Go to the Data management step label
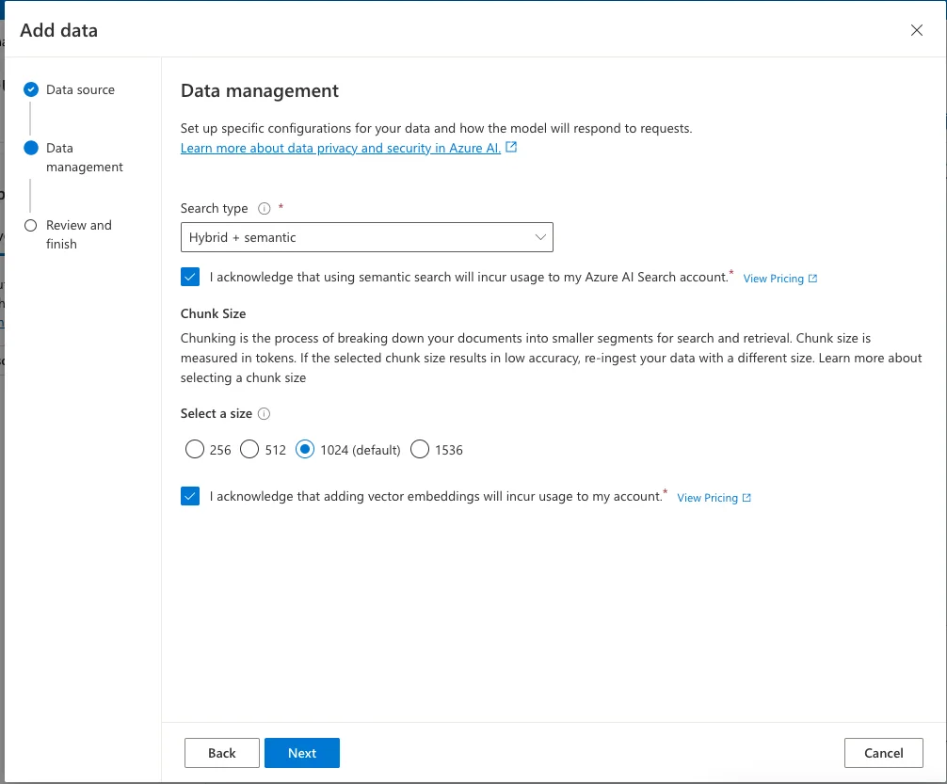Image resolution: width=947 pixels, height=784 pixels. [85, 157]
